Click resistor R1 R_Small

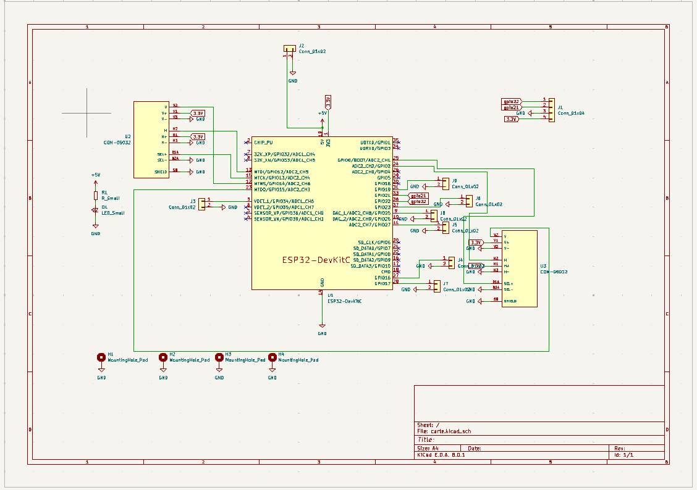[x=94, y=196]
